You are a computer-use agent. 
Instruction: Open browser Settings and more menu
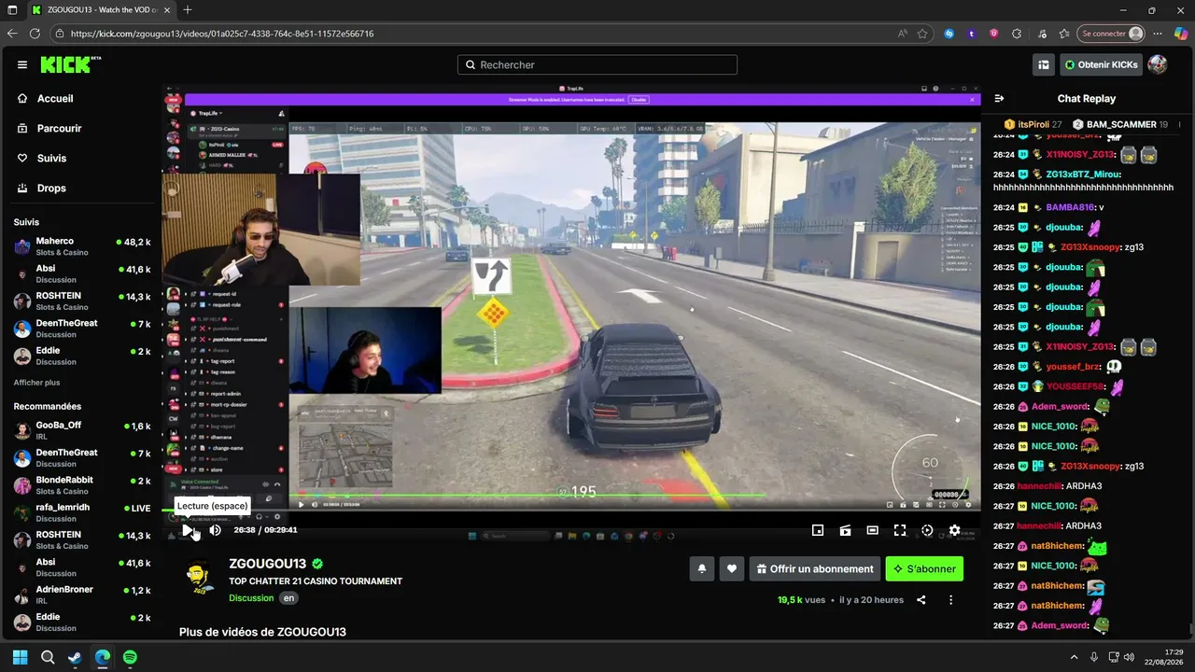point(1159,34)
